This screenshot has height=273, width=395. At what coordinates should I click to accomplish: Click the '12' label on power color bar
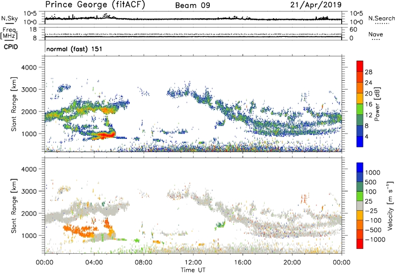368,115
